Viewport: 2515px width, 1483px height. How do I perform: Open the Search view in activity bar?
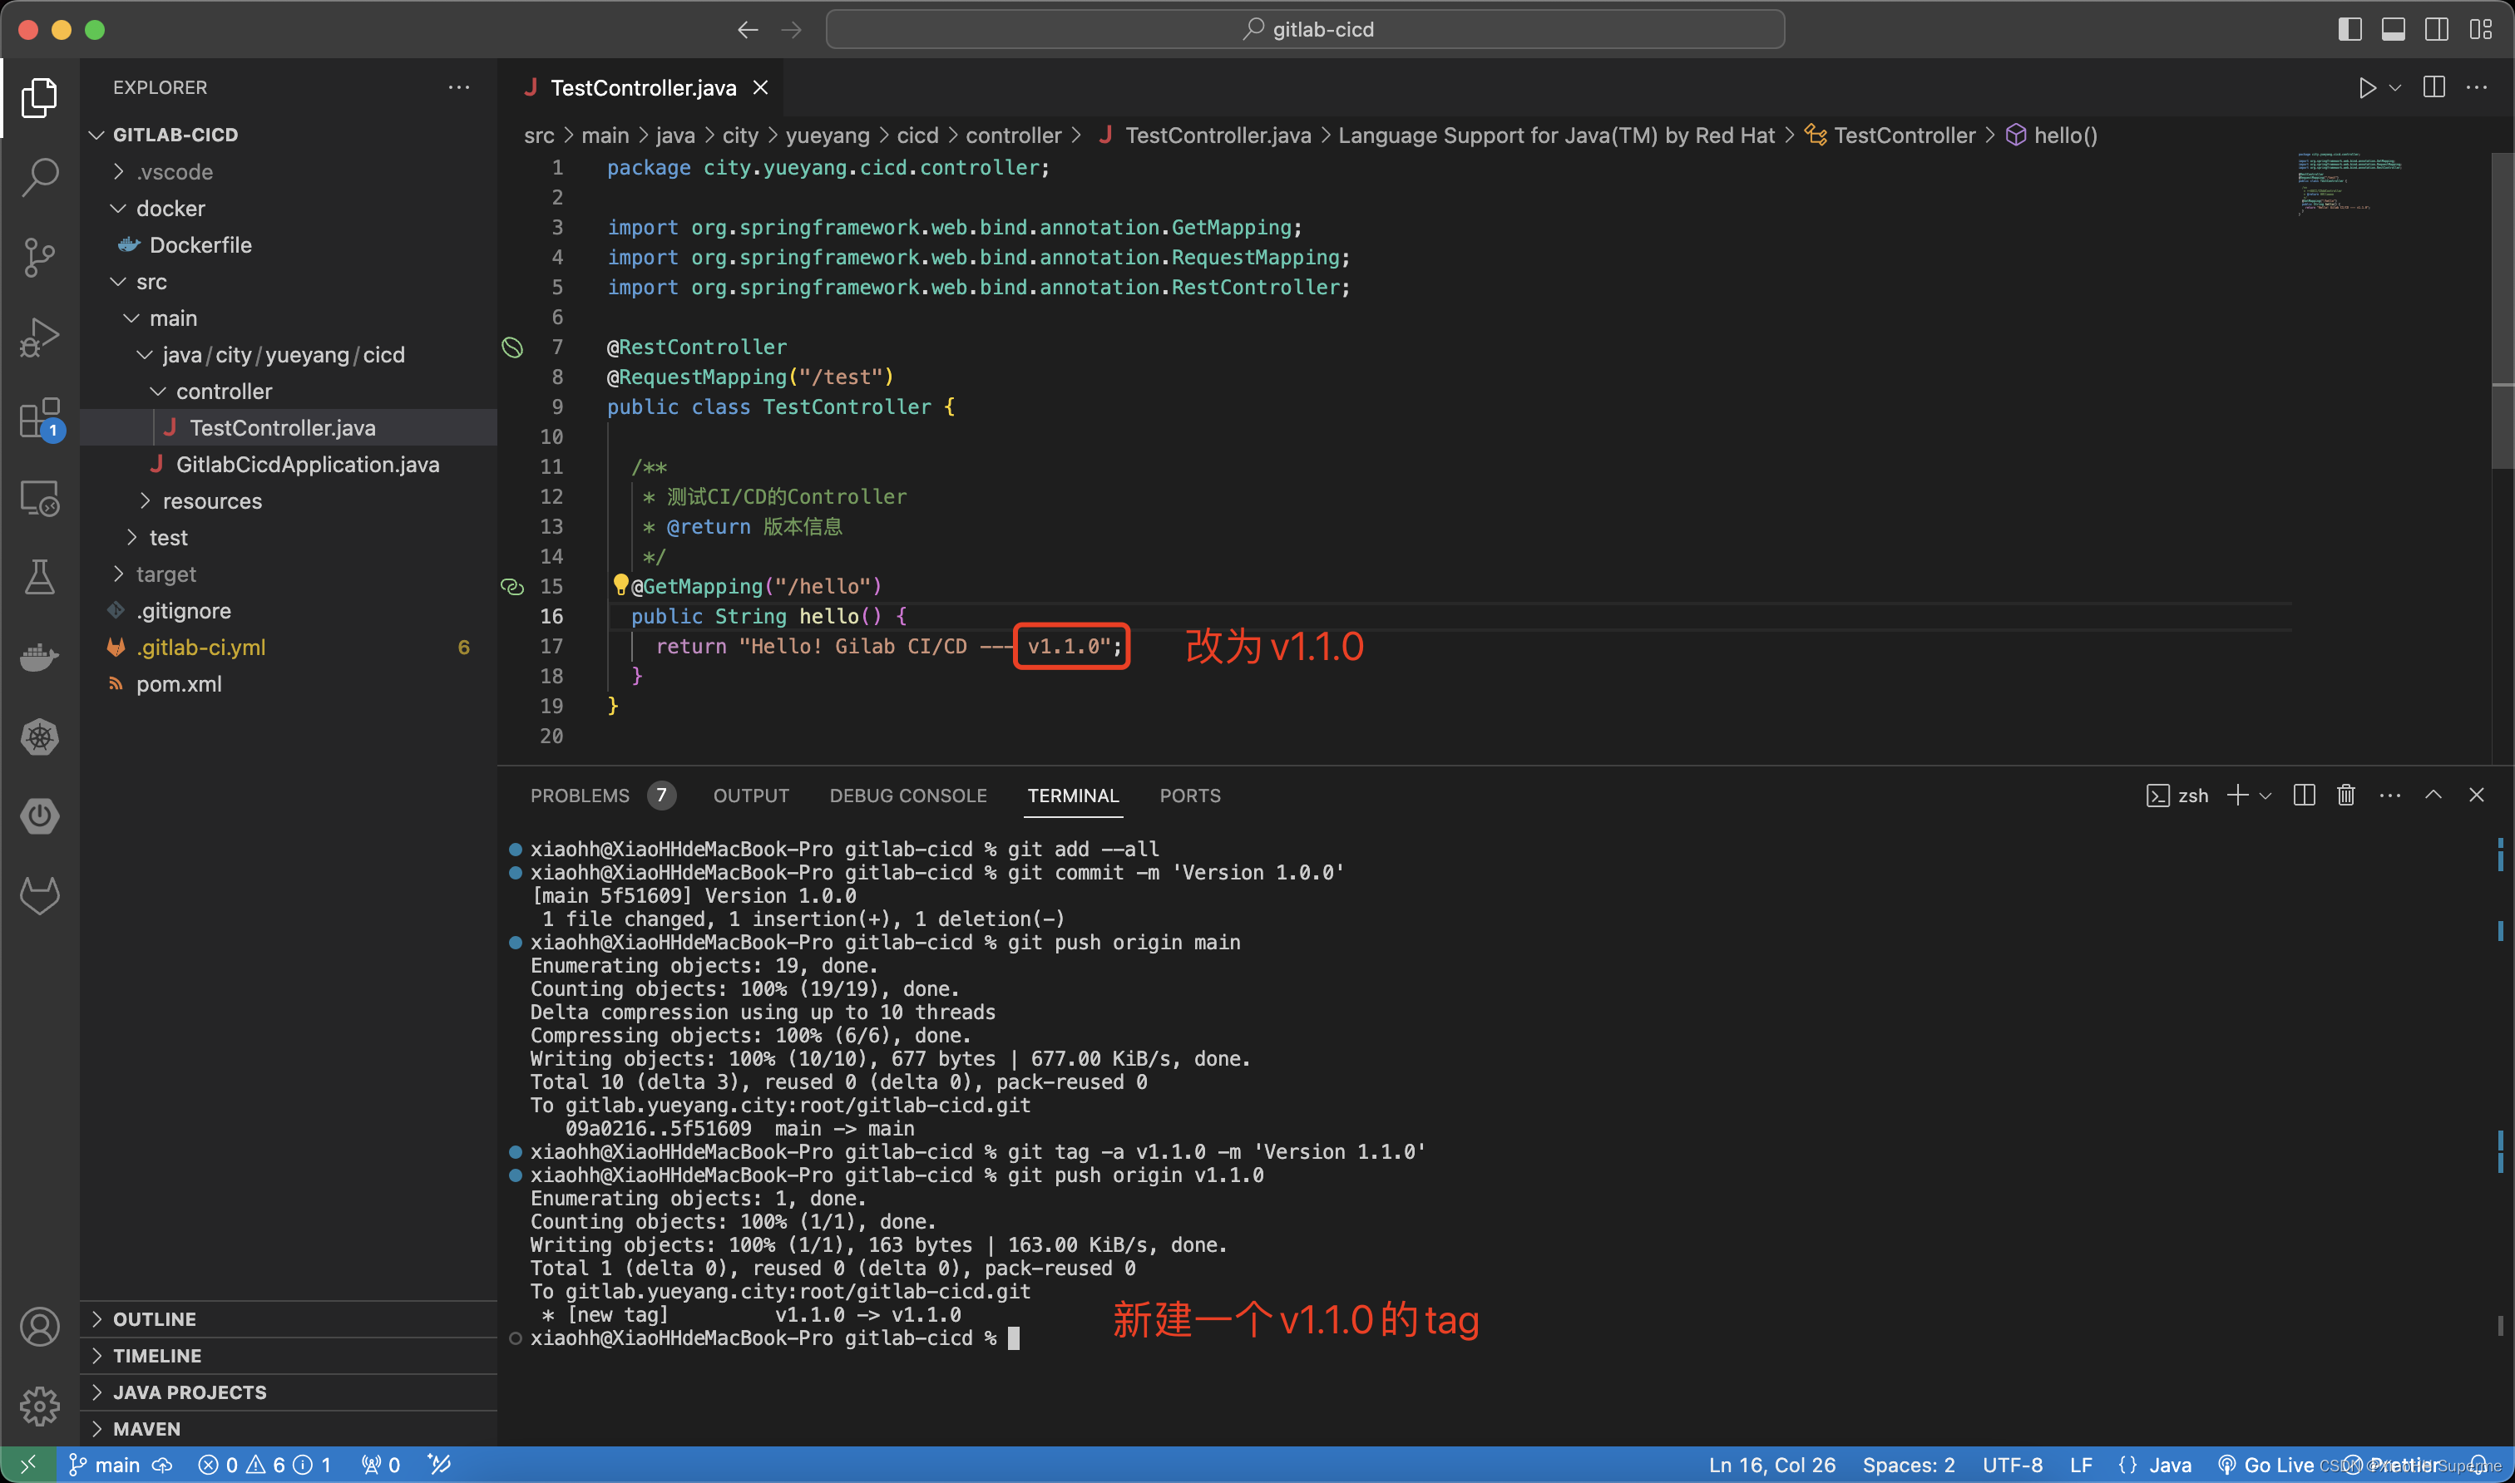(40, 176)
